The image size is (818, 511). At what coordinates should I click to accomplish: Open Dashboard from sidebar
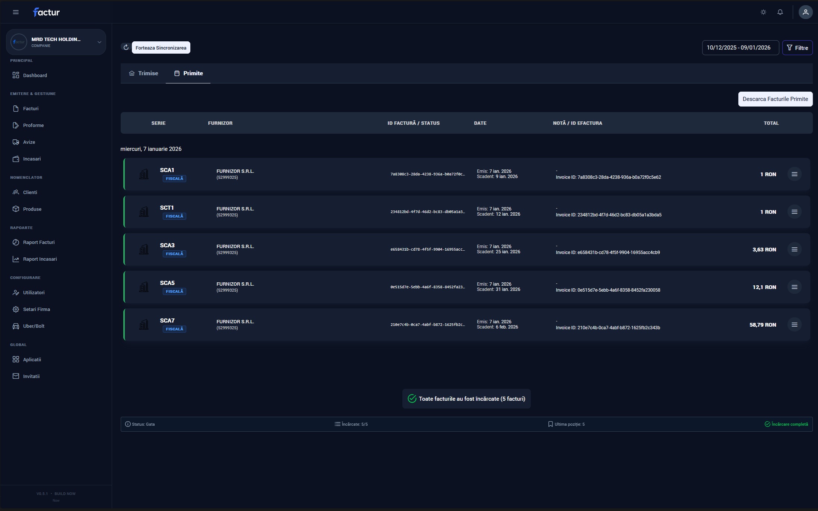[35, 75]
